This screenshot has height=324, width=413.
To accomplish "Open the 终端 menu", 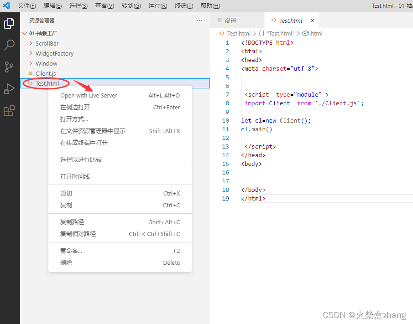I will point(183,6).
